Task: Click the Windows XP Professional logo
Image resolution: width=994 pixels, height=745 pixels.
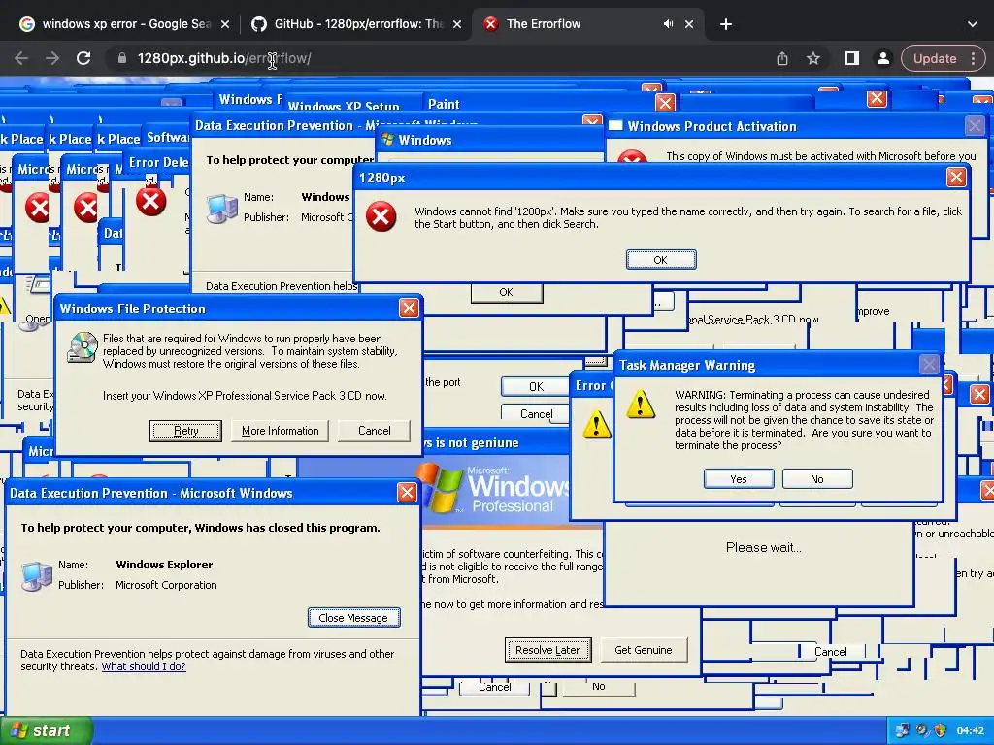Action: (494, 489)
